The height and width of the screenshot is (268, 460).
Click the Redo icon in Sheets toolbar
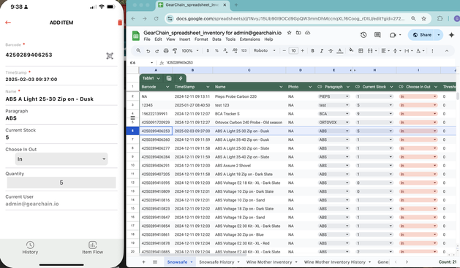(157, 50)
